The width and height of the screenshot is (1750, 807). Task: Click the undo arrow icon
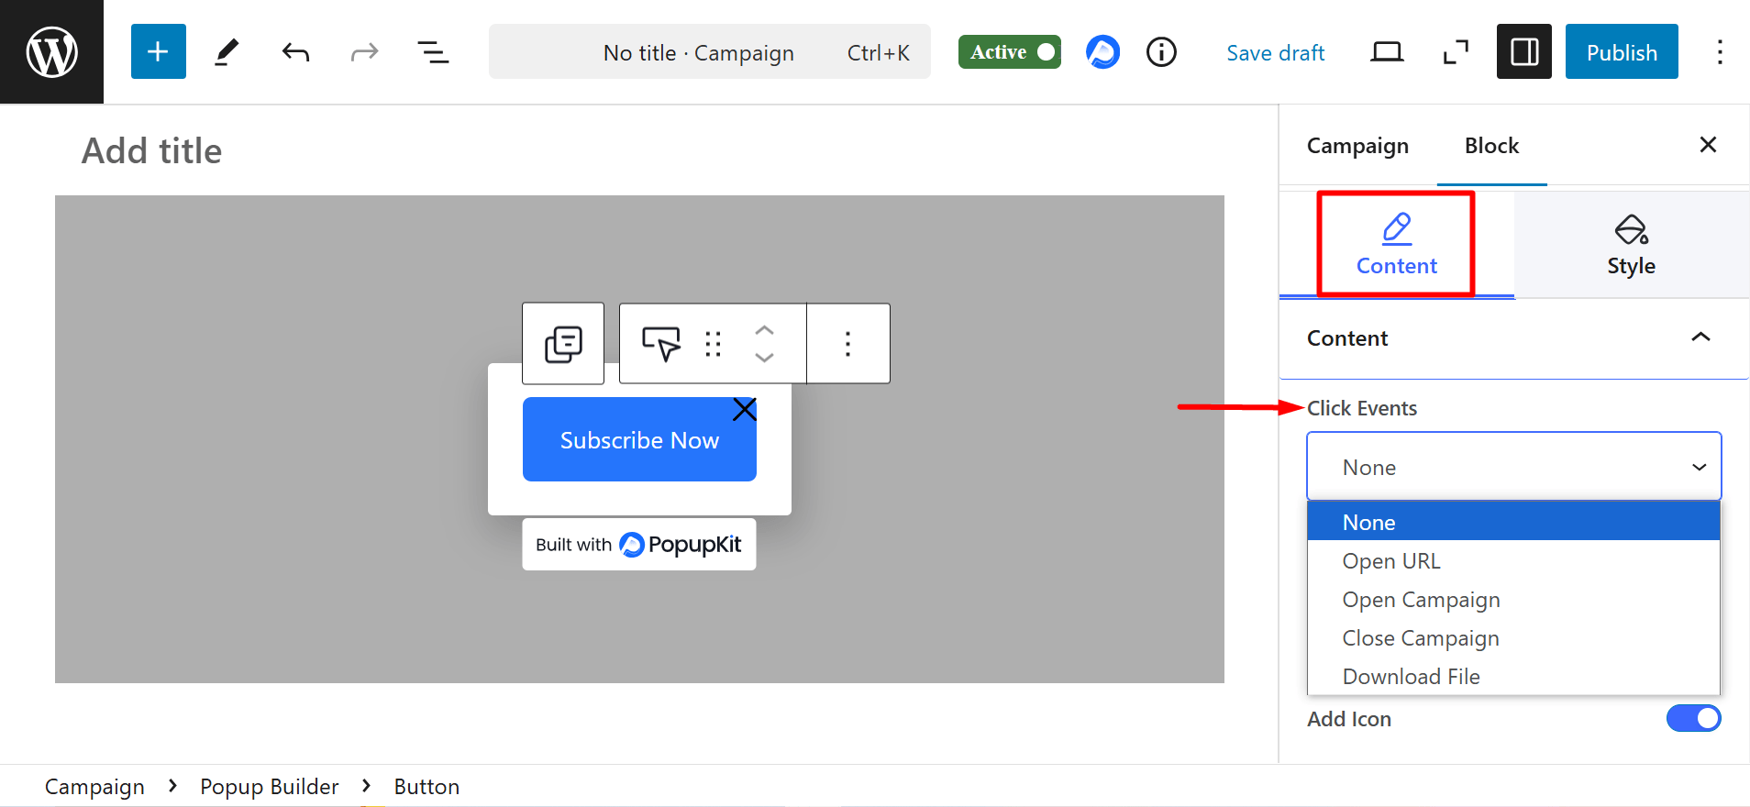[295, 52]
